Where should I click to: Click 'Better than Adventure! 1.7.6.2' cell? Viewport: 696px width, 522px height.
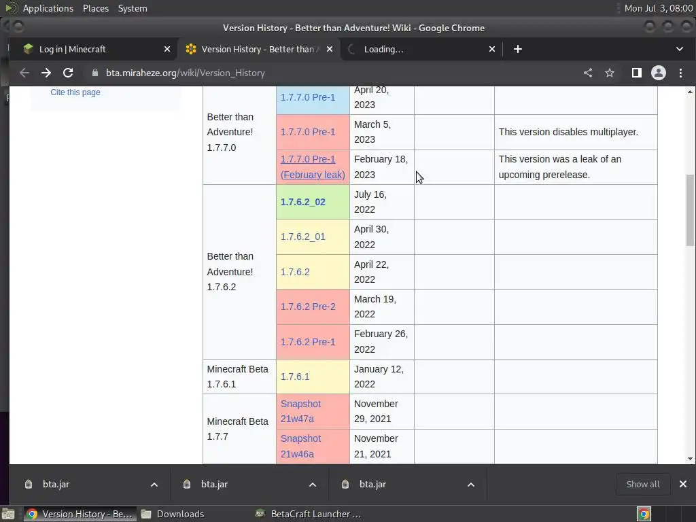(x=239, y=272)
